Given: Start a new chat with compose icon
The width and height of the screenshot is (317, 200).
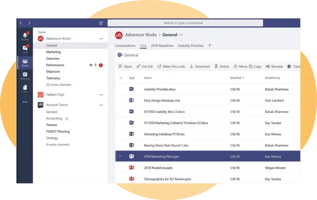Looking at the screenshot, I should click(101, 23).
